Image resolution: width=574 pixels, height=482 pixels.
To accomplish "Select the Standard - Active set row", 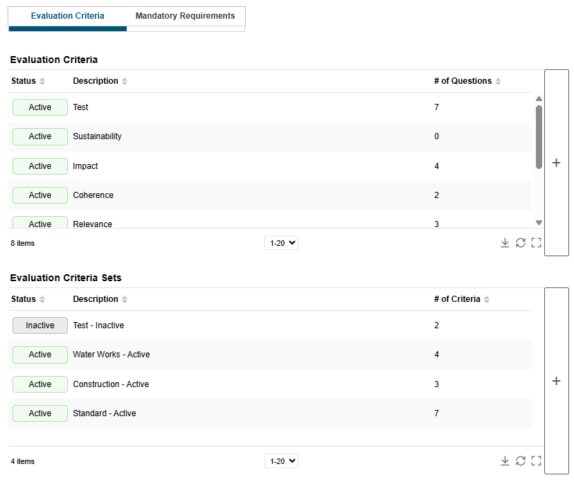I will (x=270, y=413).
